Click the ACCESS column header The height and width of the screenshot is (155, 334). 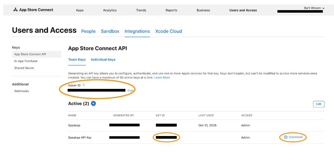point(247,115)
